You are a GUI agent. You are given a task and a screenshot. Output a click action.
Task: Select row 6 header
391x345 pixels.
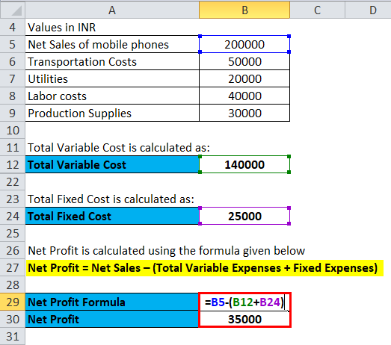click(x=13, y=61)
